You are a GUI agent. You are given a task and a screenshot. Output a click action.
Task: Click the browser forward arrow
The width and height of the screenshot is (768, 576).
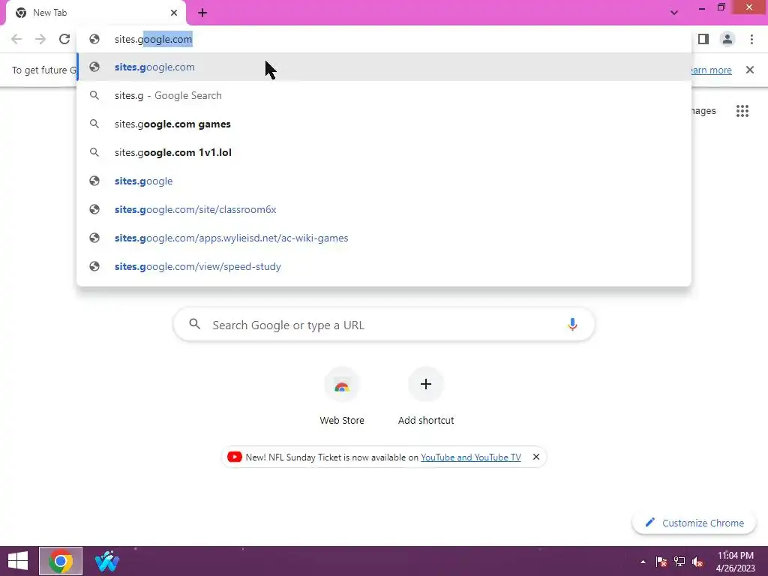point(40,39)
